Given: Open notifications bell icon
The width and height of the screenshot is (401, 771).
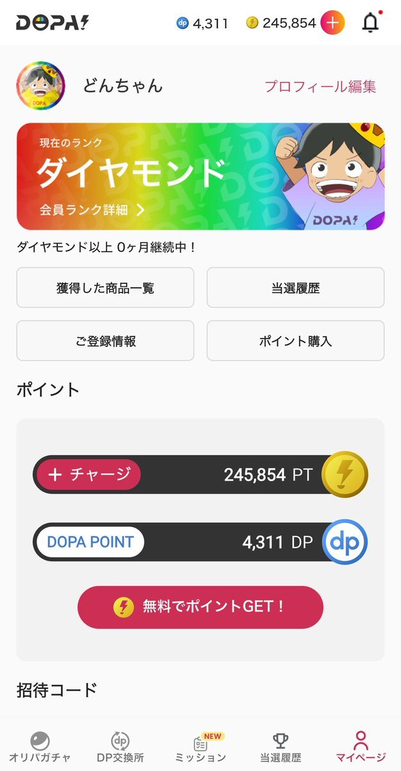Looking at the screenshot, I should [x=370, y=23].
